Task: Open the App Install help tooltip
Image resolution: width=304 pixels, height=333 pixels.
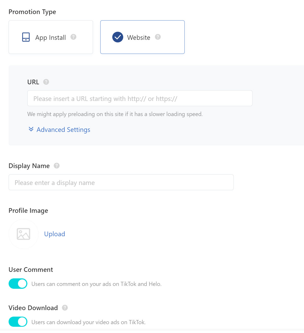Action: click(x=73, y=37)
